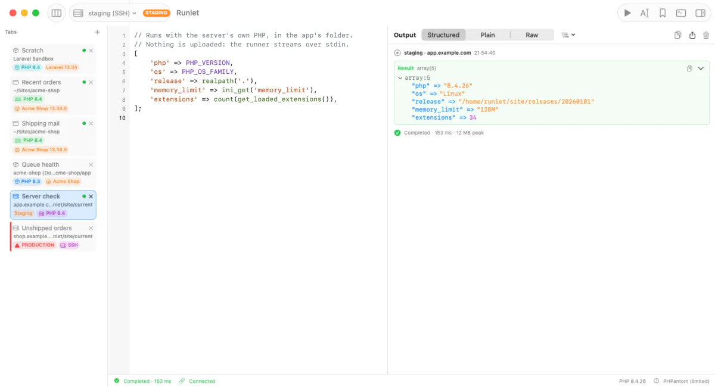Close the Shipping mail tab
Viewport: 715px width, 387px height.
point(91,123)
